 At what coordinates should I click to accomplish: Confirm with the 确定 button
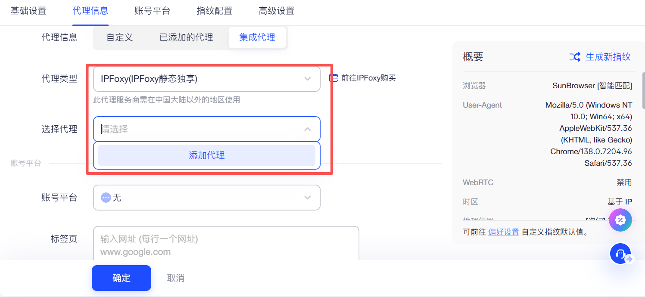[x=121, y=278]
